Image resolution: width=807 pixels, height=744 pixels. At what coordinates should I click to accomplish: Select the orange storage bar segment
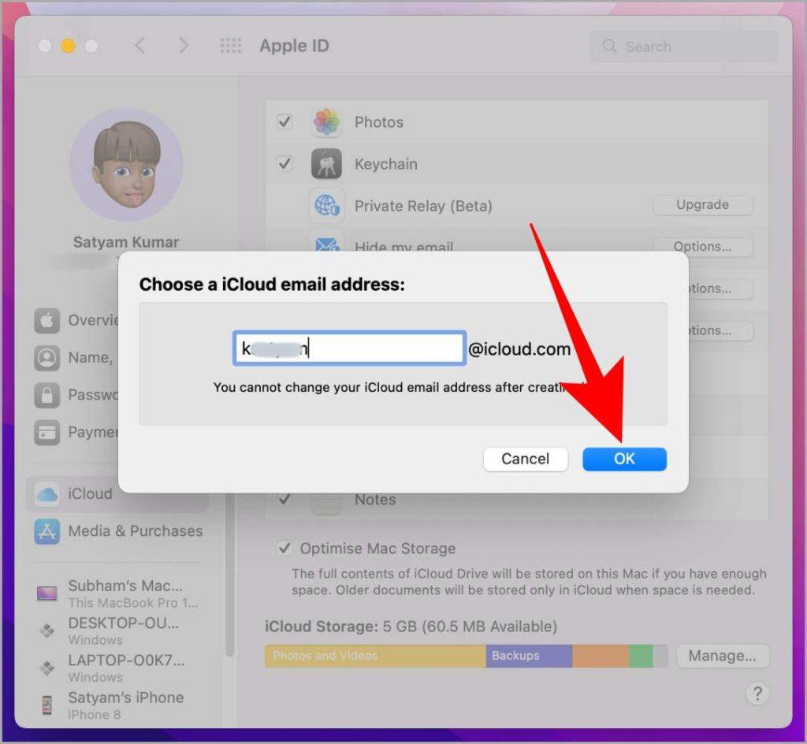(x=601, y=656)
